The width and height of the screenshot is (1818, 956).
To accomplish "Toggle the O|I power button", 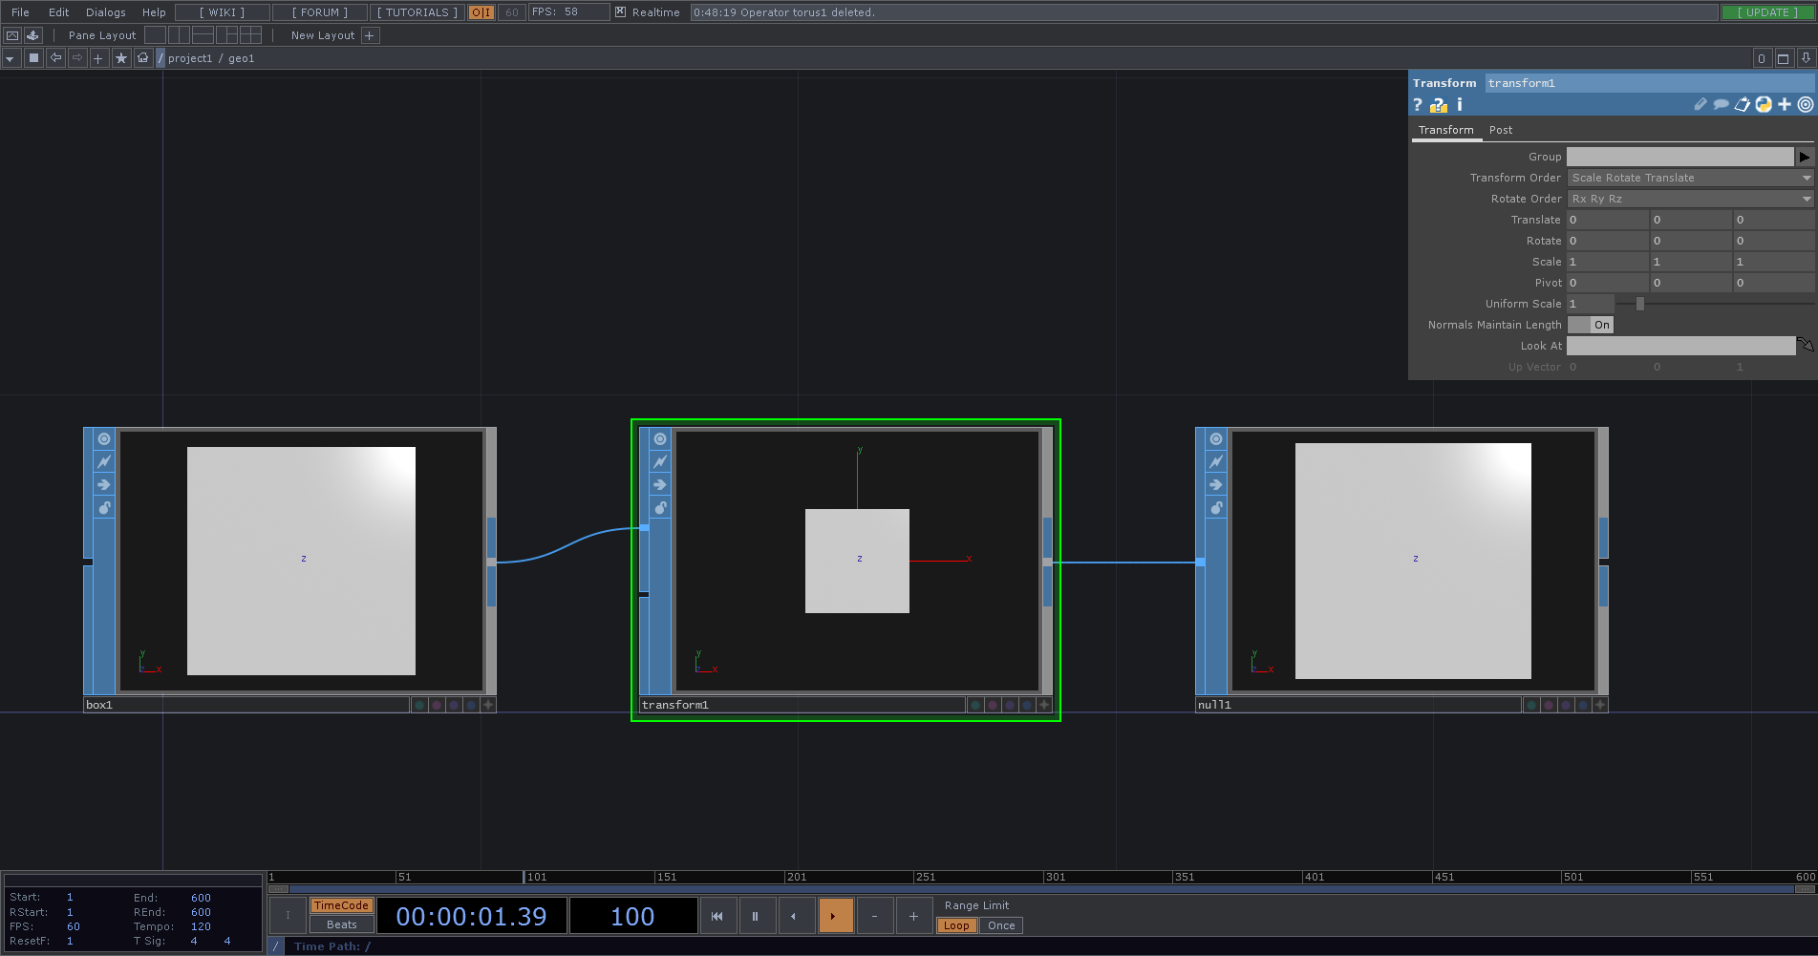I will (481, 12).
